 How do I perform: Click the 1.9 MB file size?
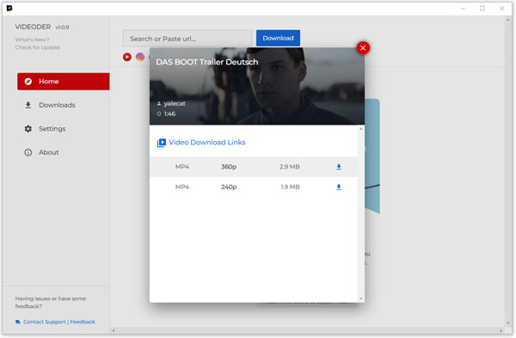point(290,187)
